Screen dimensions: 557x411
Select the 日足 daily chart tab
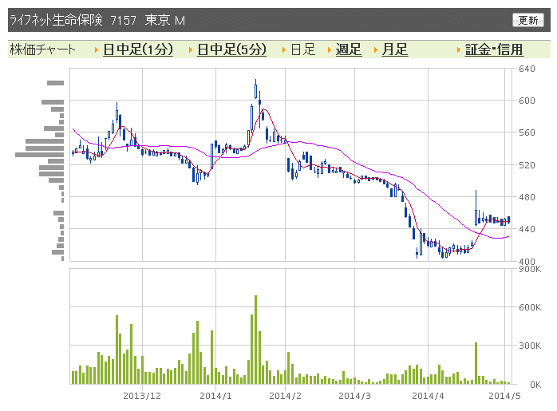click(303, 49)
